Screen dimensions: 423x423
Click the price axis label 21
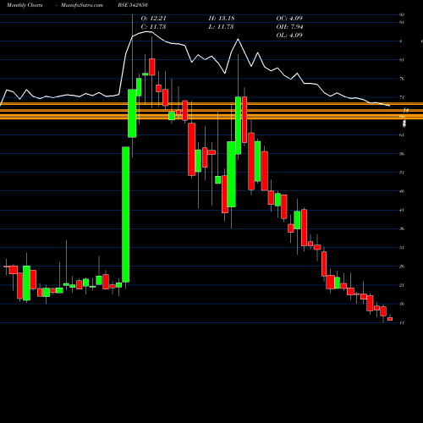[402, 285]
